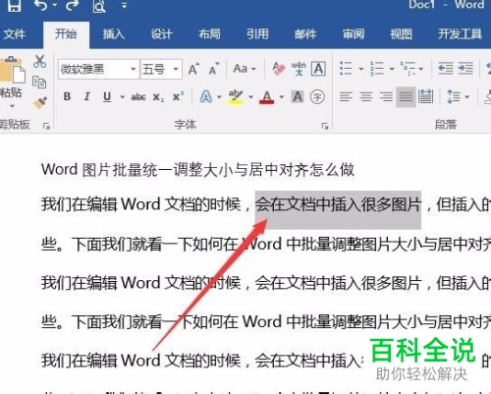
Task: Expand font color dropdown arrow
Action: click(281, 97)
